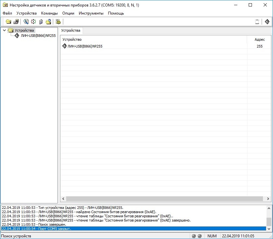Select highlighted log line 'Порт COM5 закрыт.'
273x239 pixels.
pos(134,229)
